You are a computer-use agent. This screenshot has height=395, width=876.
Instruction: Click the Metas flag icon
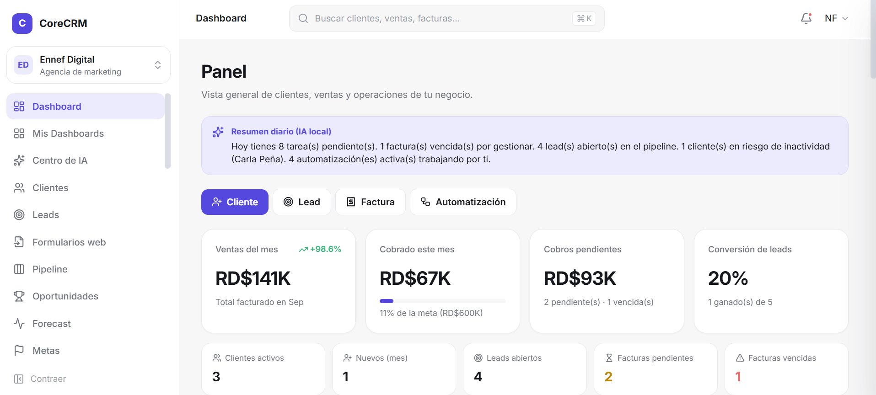(x=19, y=351)
